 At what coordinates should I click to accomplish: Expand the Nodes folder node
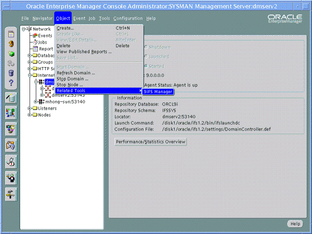(x=30, y=115)
